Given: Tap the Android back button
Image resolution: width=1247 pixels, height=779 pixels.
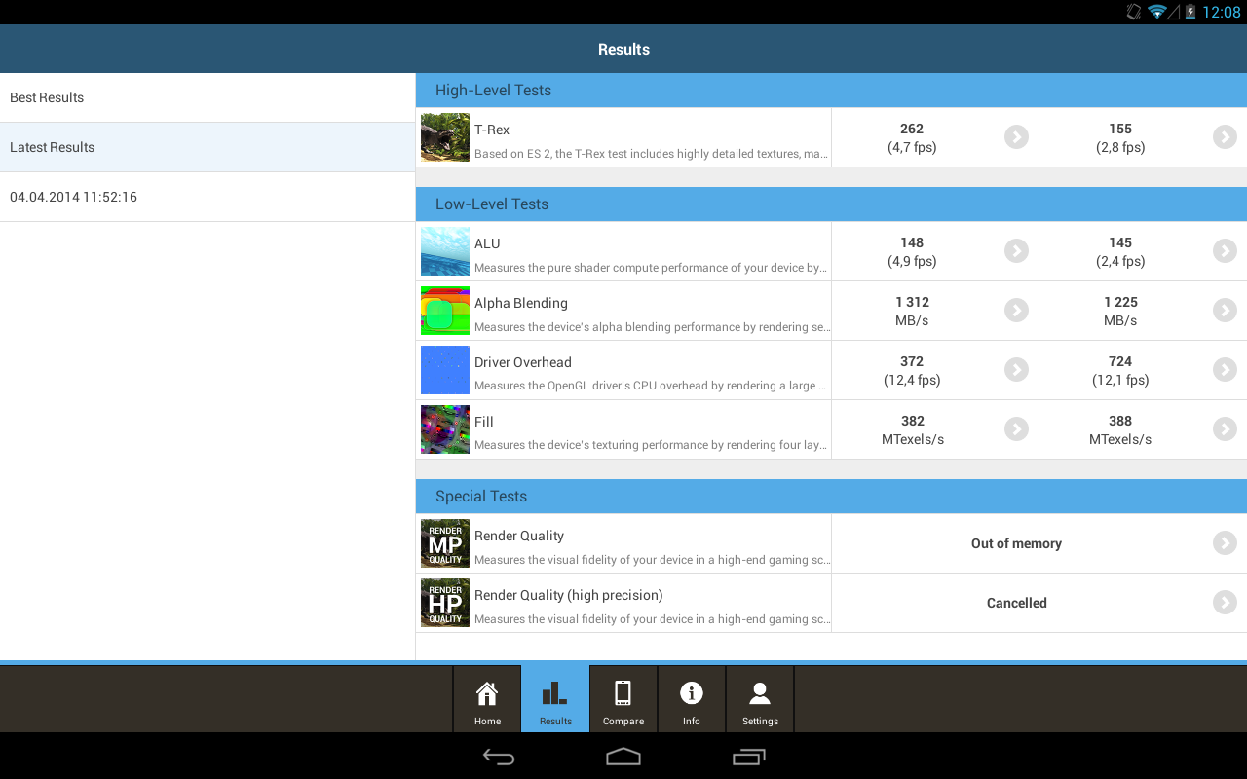Looking at the screenshot, I should point(499,757).
